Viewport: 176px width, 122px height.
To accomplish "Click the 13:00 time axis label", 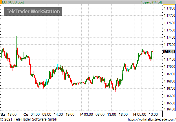I will 111,115.
